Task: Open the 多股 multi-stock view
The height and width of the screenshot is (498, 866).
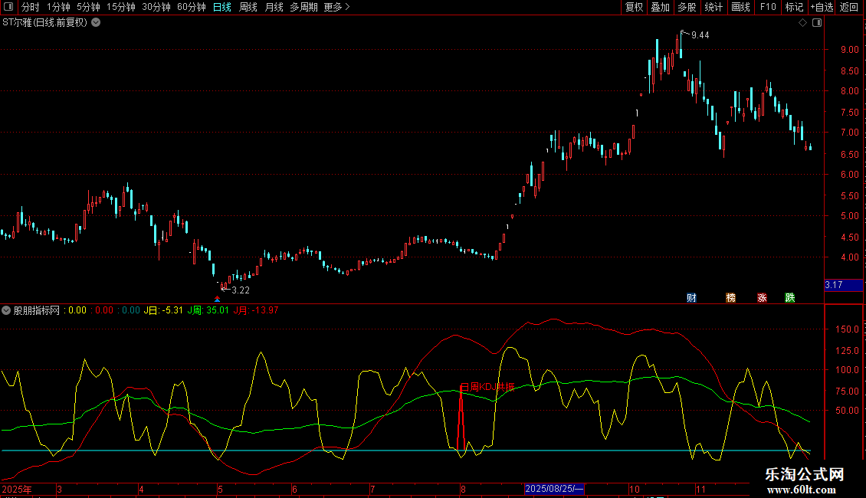Action: coord(687,7)
